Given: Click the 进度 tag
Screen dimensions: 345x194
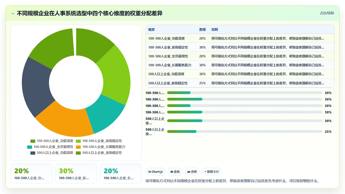Looking at the screenshot, I should coord(192,172).
